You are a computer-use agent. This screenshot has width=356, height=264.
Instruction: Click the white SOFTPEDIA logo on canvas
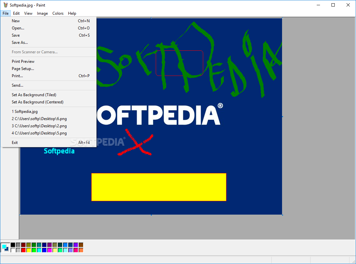160,114
